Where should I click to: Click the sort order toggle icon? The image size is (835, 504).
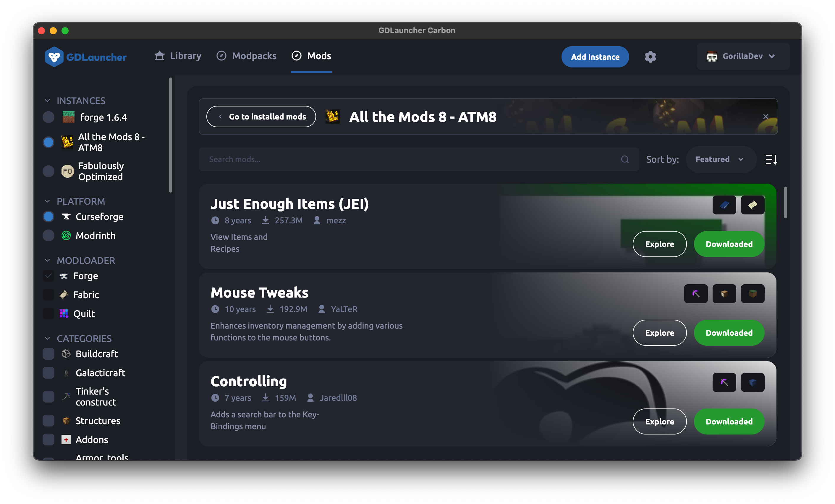point(772,159)
